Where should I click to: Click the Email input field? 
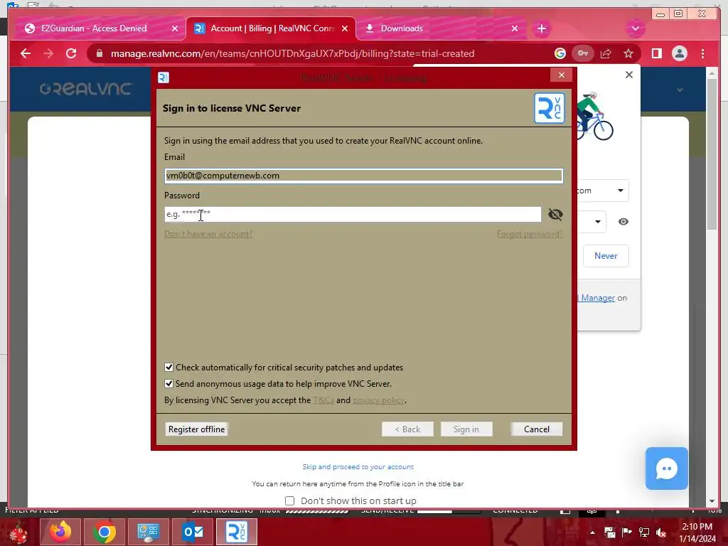(x=363, y=176)
